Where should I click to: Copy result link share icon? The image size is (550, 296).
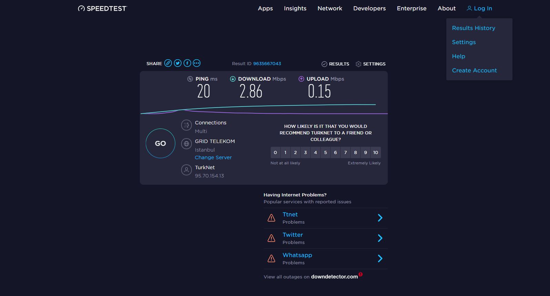click(x=168, y=63)
